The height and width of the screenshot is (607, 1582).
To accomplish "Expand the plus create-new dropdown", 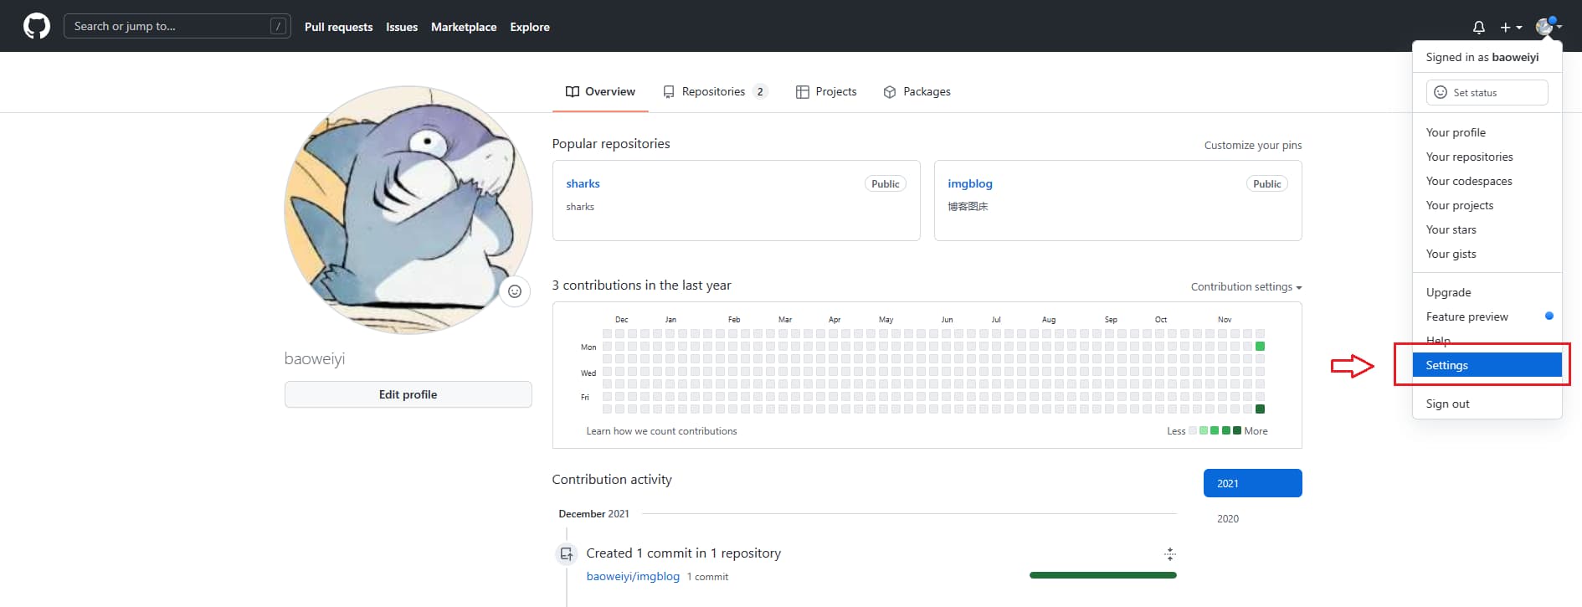I will [x=1511, y=28].
